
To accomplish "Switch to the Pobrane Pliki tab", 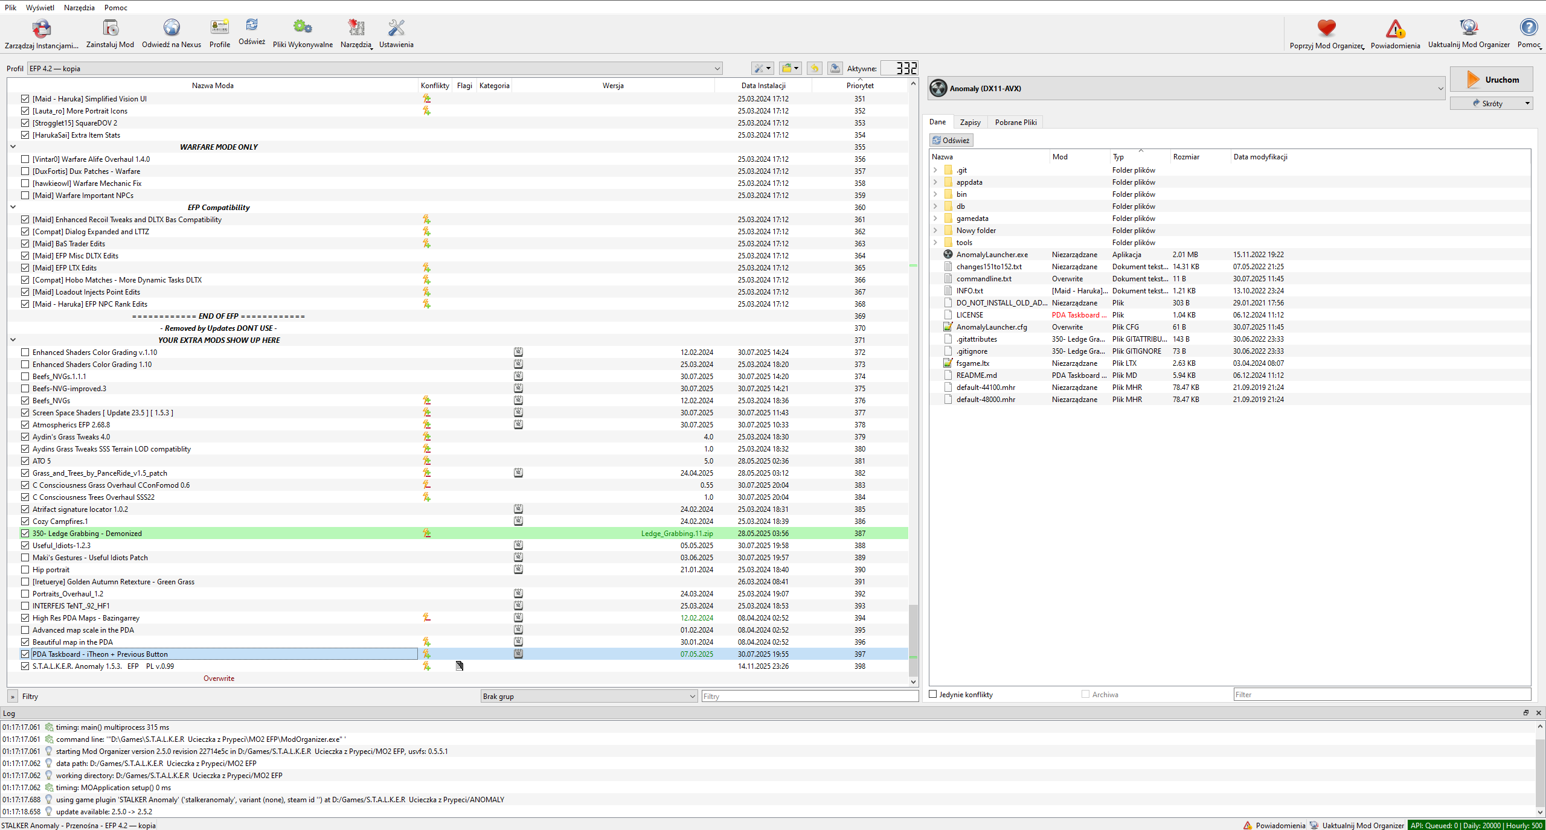I will pyautogui.click(x=1015, y=122).
